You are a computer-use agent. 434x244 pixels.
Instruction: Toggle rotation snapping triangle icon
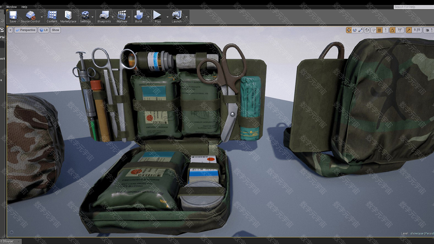coord(392,30)
